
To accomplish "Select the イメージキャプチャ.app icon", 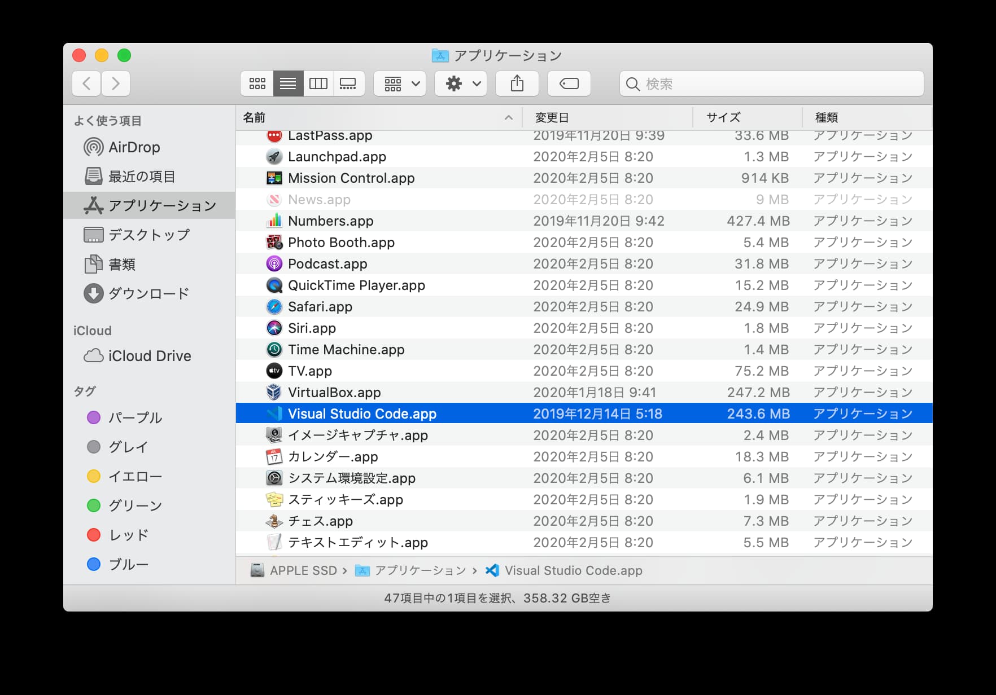I will pyautogui.click(x=274, y=436).
